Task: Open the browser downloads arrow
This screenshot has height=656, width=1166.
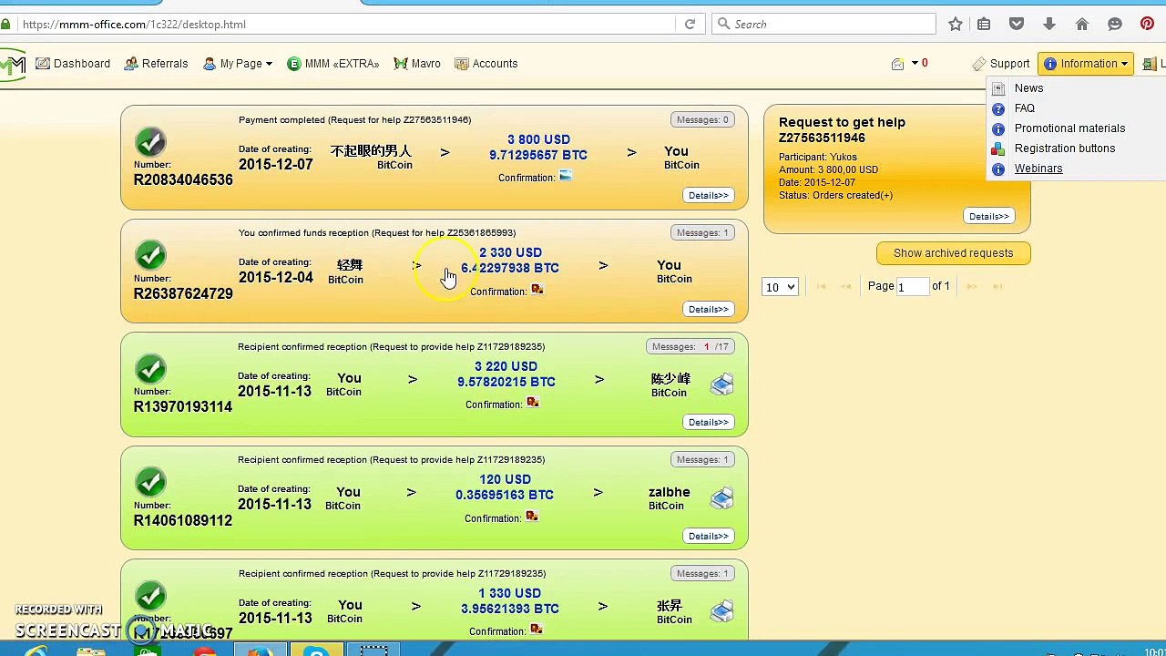Action: click(x=1049, y=25)
